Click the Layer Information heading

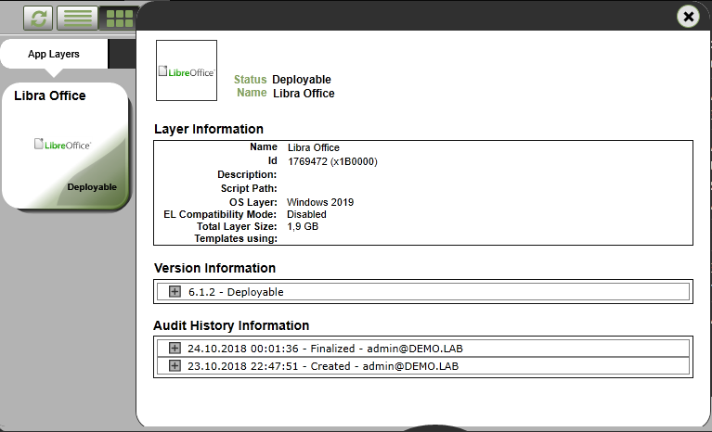(208, 129)
